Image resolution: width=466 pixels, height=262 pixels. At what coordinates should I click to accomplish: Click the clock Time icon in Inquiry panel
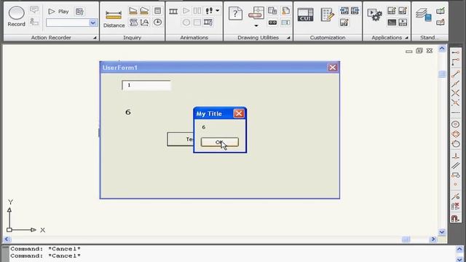tap(157, 23)
